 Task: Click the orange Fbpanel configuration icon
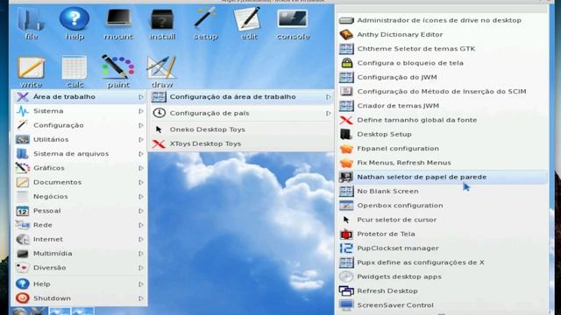(x=346, y=149)
